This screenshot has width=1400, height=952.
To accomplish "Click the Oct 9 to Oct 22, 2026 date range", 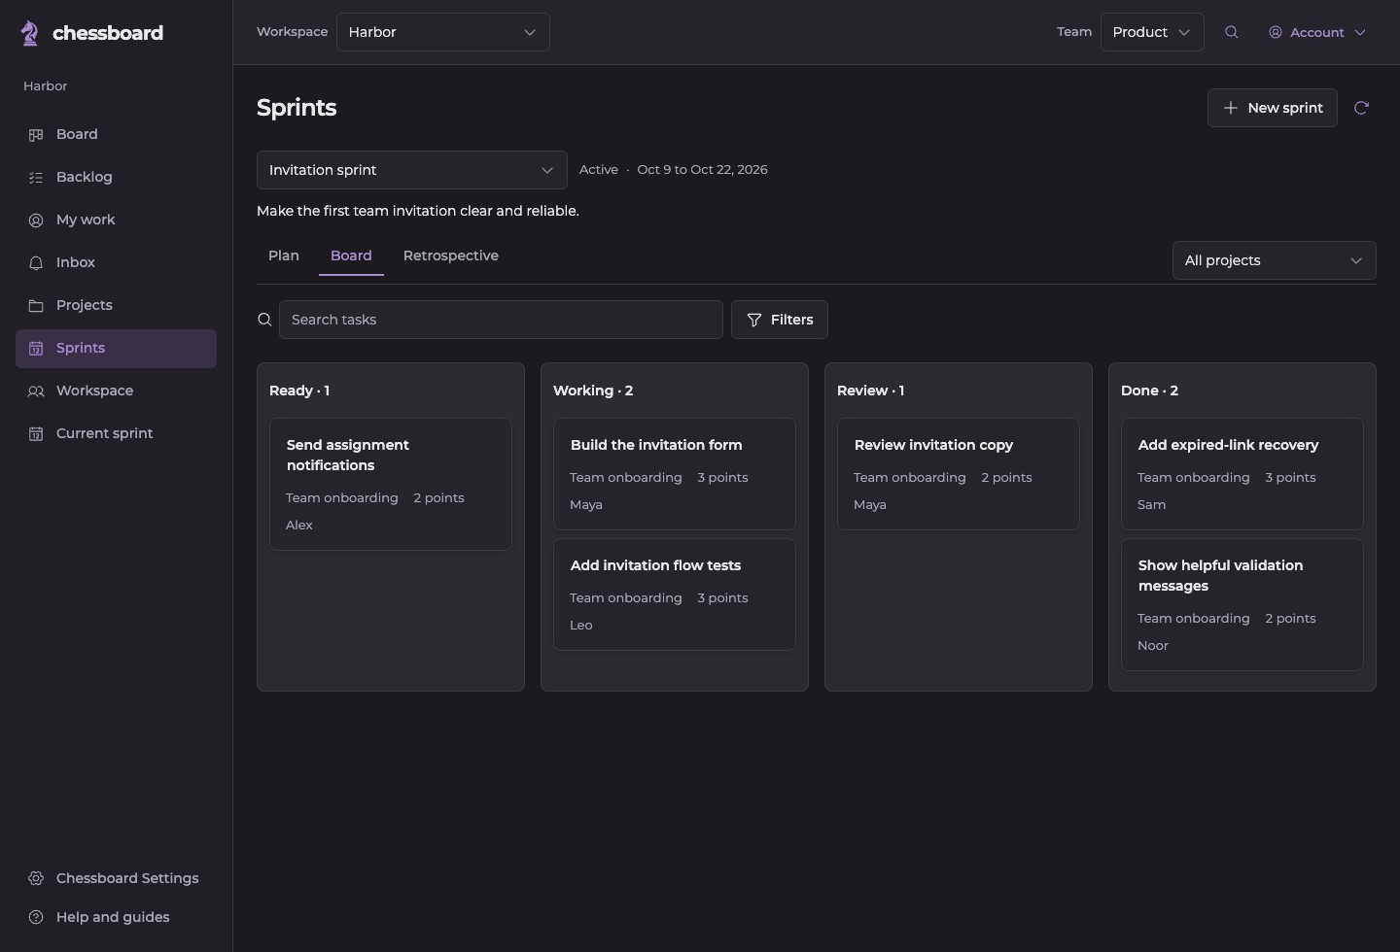I will pos(703,170).
